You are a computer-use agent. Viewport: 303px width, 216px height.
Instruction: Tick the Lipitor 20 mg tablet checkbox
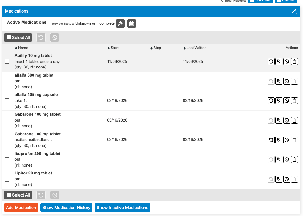(7, 179)
